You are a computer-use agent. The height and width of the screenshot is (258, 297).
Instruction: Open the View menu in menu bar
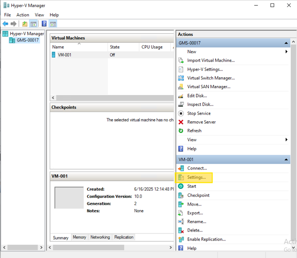click(x=39, y=15)
